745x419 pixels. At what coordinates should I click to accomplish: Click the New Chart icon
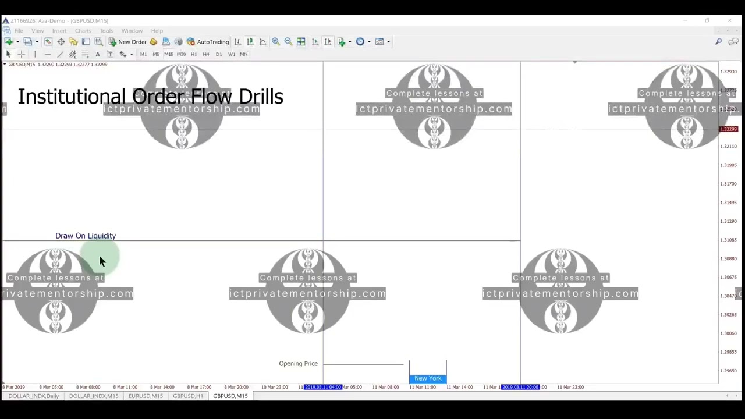tap(9, 42)
